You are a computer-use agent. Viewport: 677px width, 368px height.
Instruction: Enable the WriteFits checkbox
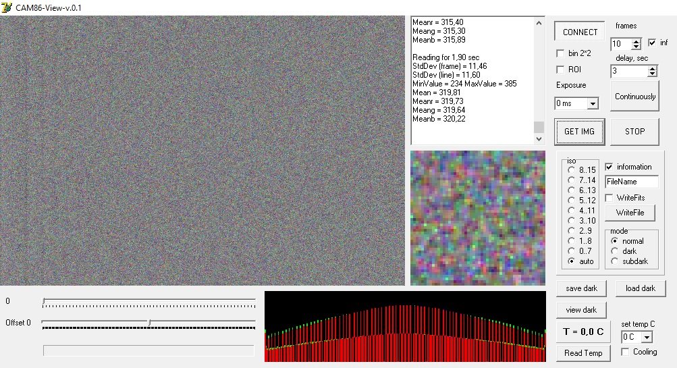[x=609, y=198]
